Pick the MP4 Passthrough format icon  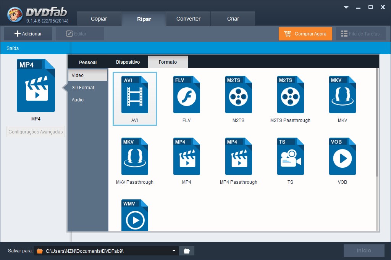tap(238, 156)
